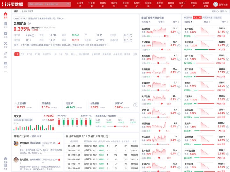Switch to the 申万一级 tab

click(188, 18)
